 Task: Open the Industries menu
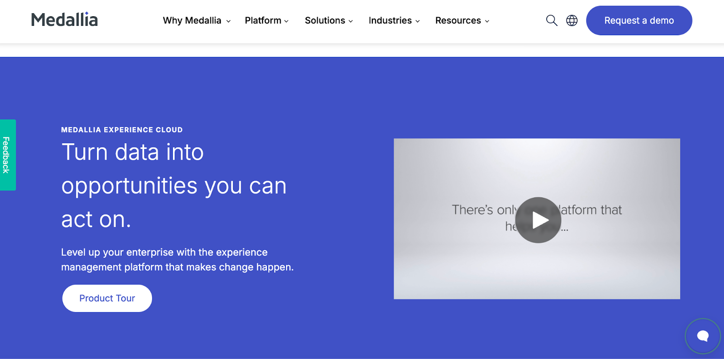click(x=394, y=21)
